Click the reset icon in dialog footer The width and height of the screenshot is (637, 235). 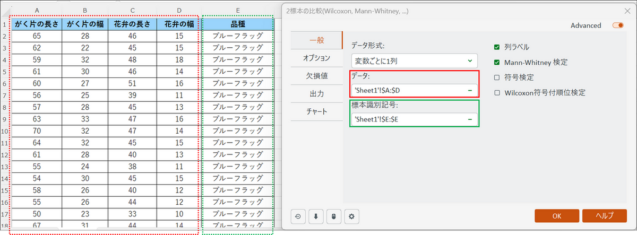coord(299,216)
